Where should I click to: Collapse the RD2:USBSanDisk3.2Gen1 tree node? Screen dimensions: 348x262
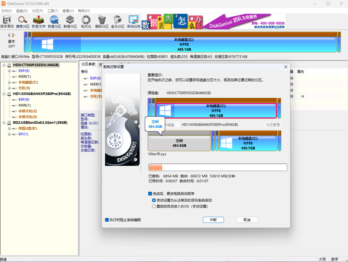point(4,122)
